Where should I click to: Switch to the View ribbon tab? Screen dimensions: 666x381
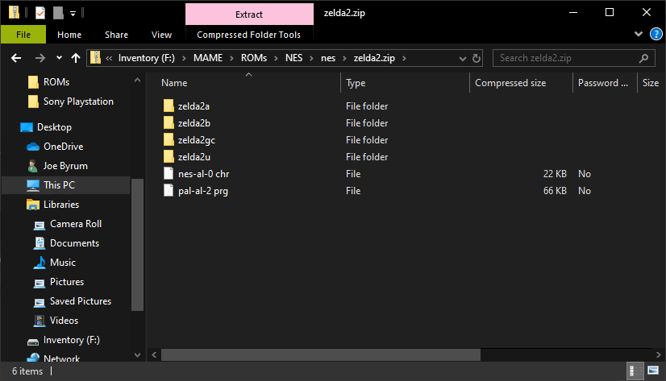[x=162, y=35]
